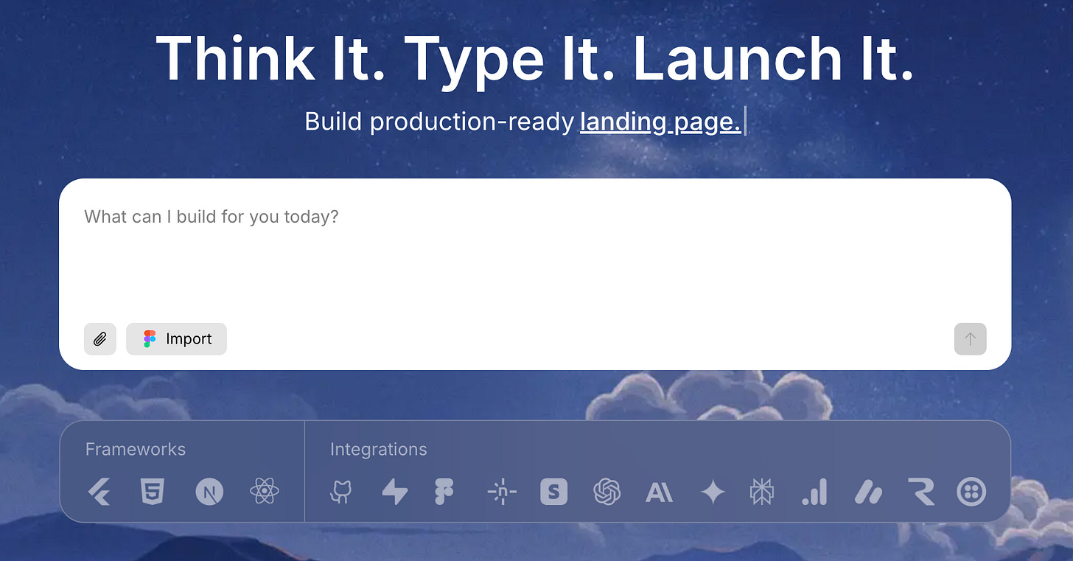Select the HTML5 framework icon
Image resolution: width=1073 pixels, height=561 pixels.
point(152,492)
